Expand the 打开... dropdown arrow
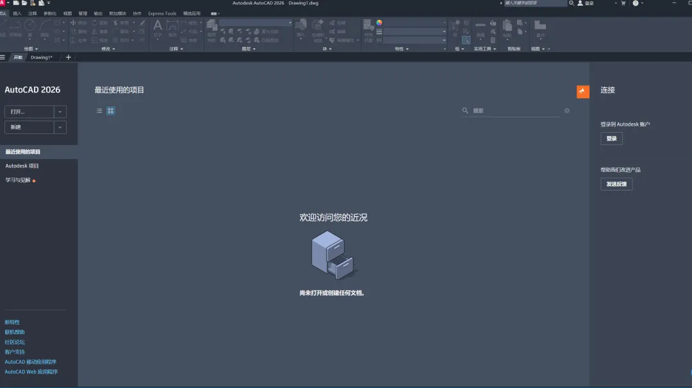 [60, 112]
